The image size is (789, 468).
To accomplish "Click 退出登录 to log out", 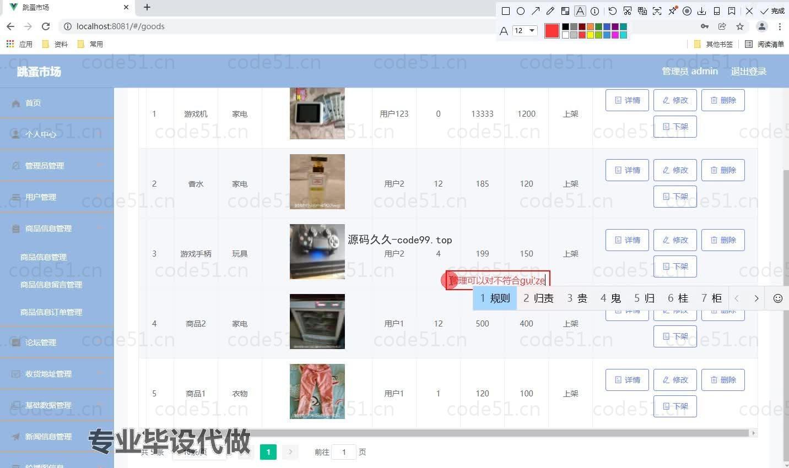I will pyautogui.click(x=748, y=71).
